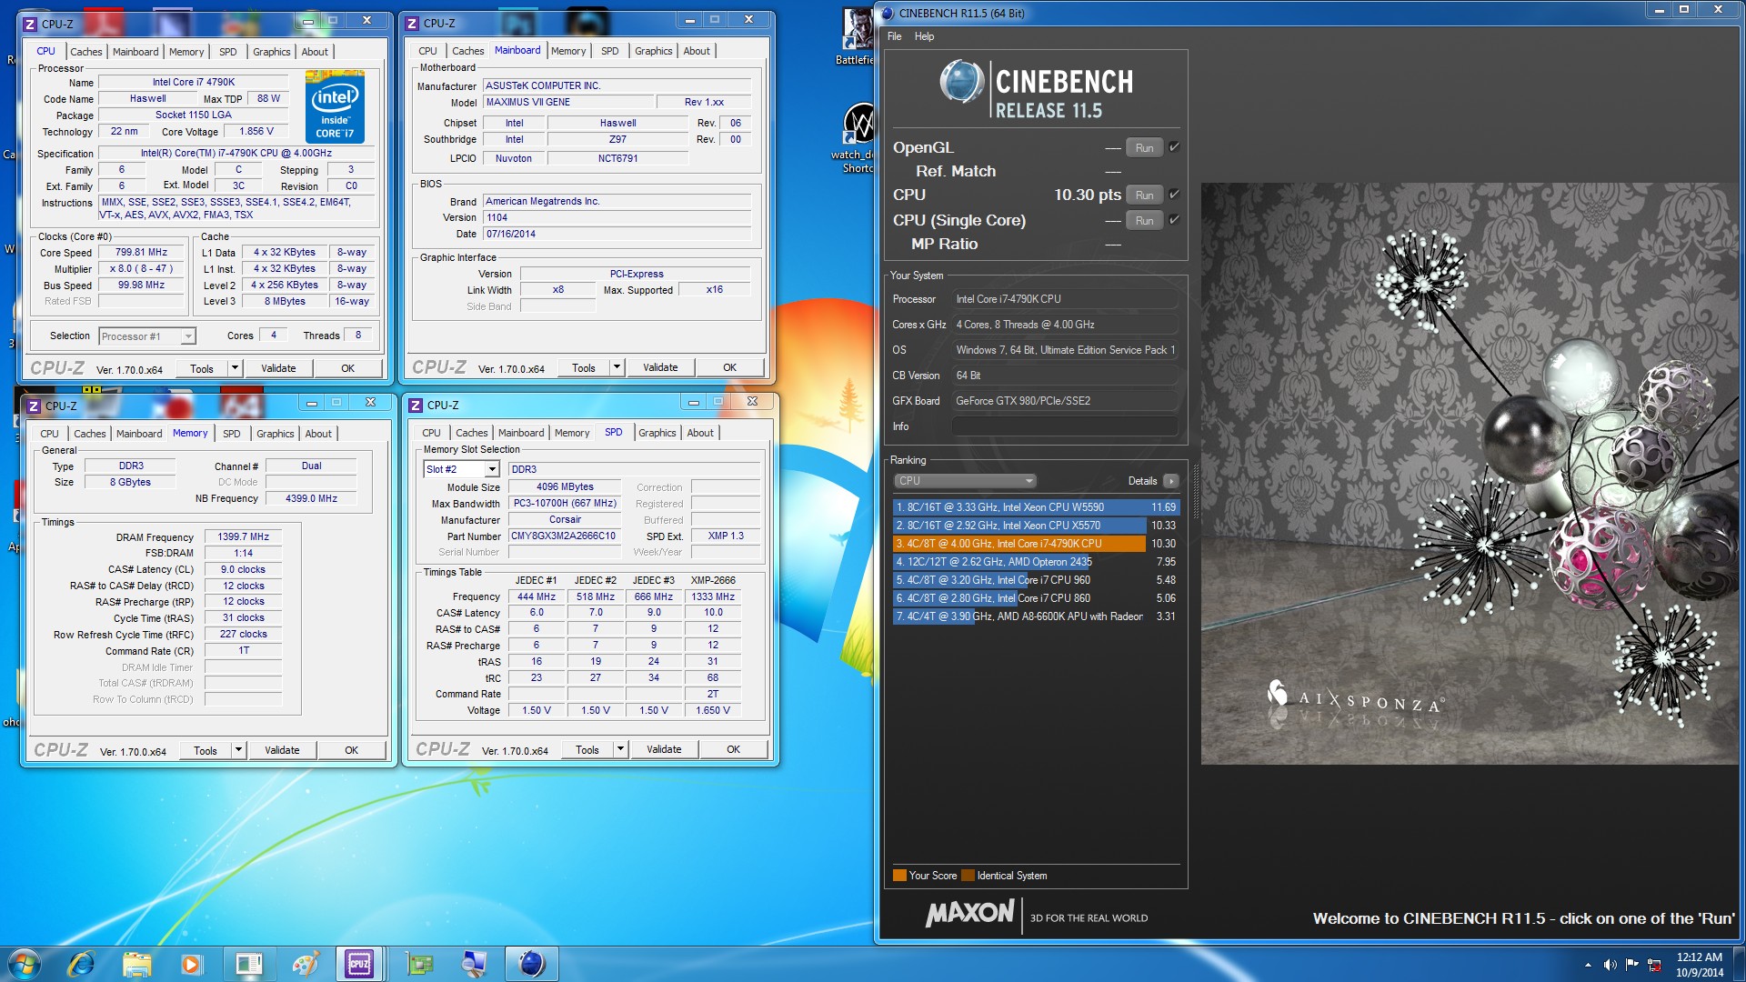Click Tools button in Memory window
This screenshot has height=982, width=1746.
pos(206,750)
